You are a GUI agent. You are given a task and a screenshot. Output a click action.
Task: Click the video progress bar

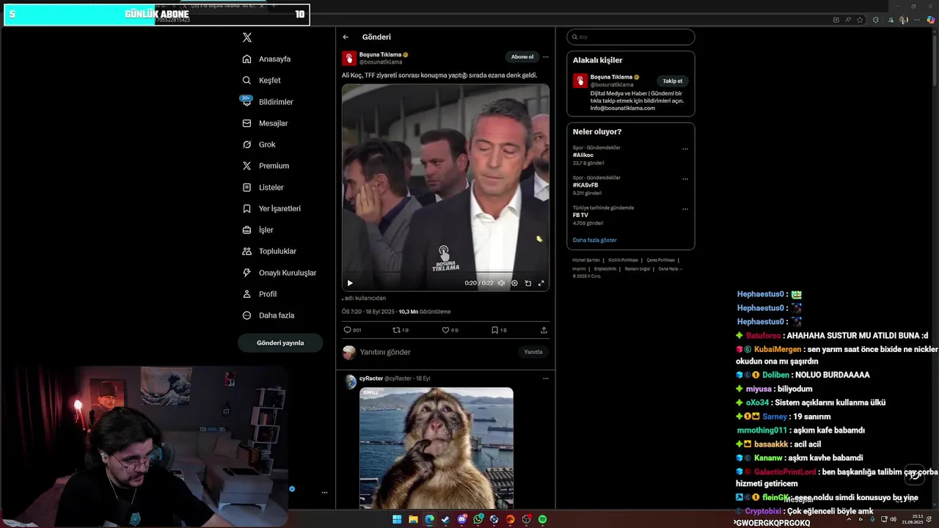click(x=445, y=273)
